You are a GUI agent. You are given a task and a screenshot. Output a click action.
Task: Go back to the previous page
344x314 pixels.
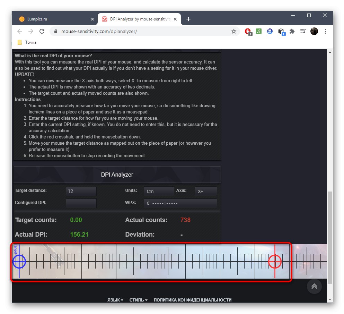20,31
